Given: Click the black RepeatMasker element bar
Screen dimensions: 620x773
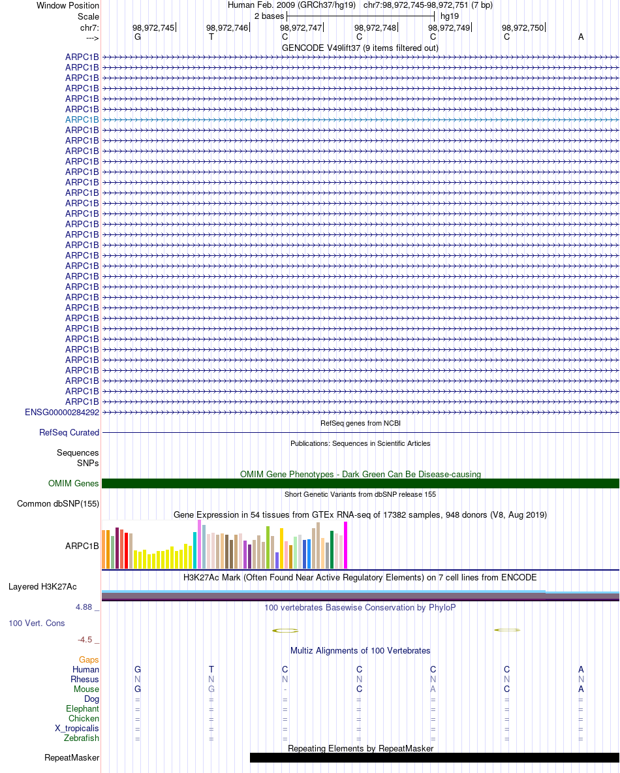Looking at the screenshot, I should [x=435, y=758].
